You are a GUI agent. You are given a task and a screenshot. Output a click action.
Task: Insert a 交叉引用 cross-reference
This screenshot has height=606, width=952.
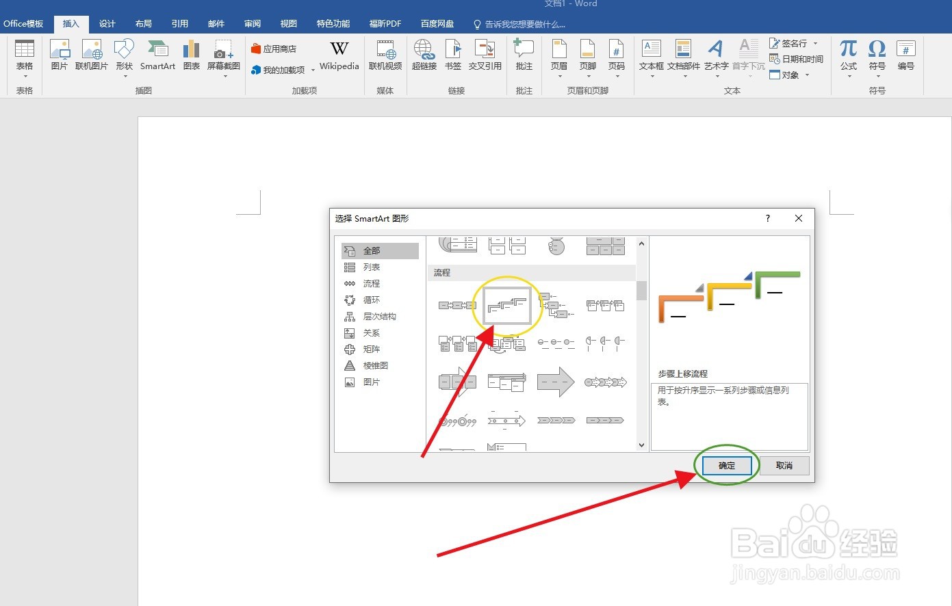click(485, 55)
